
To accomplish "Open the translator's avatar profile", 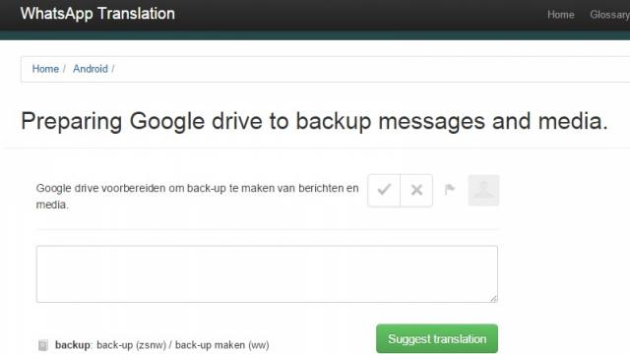I will tap(483, 190).
